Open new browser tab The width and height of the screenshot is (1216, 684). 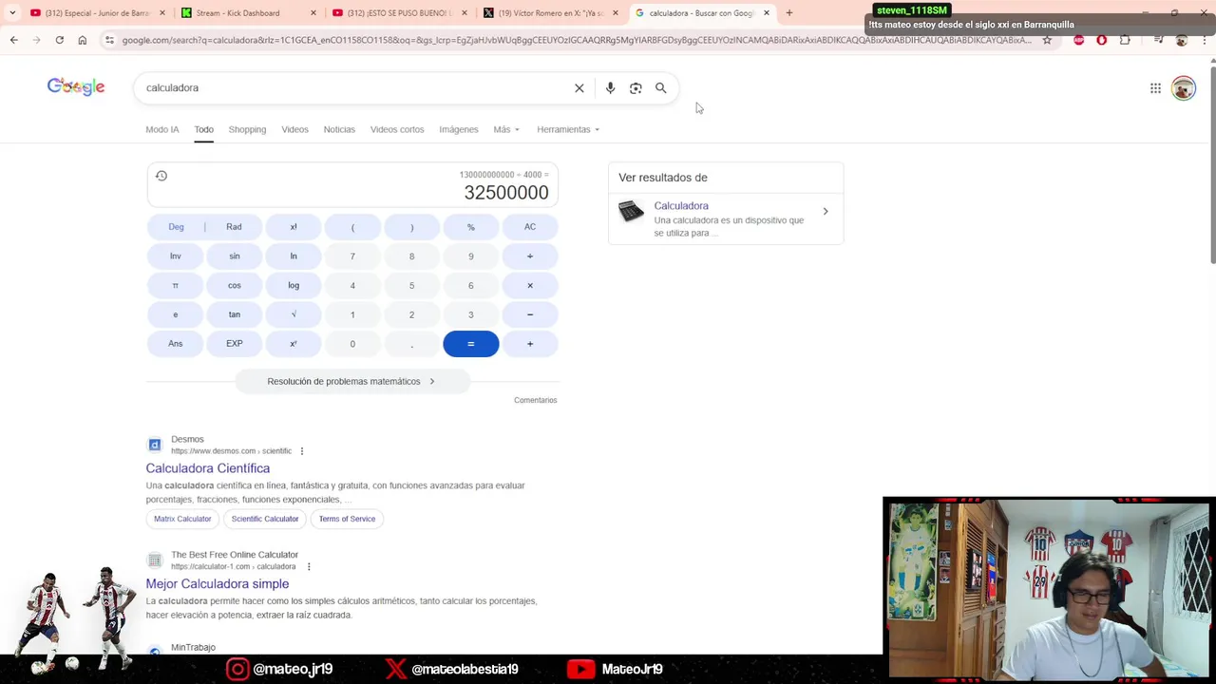(788, 13)
